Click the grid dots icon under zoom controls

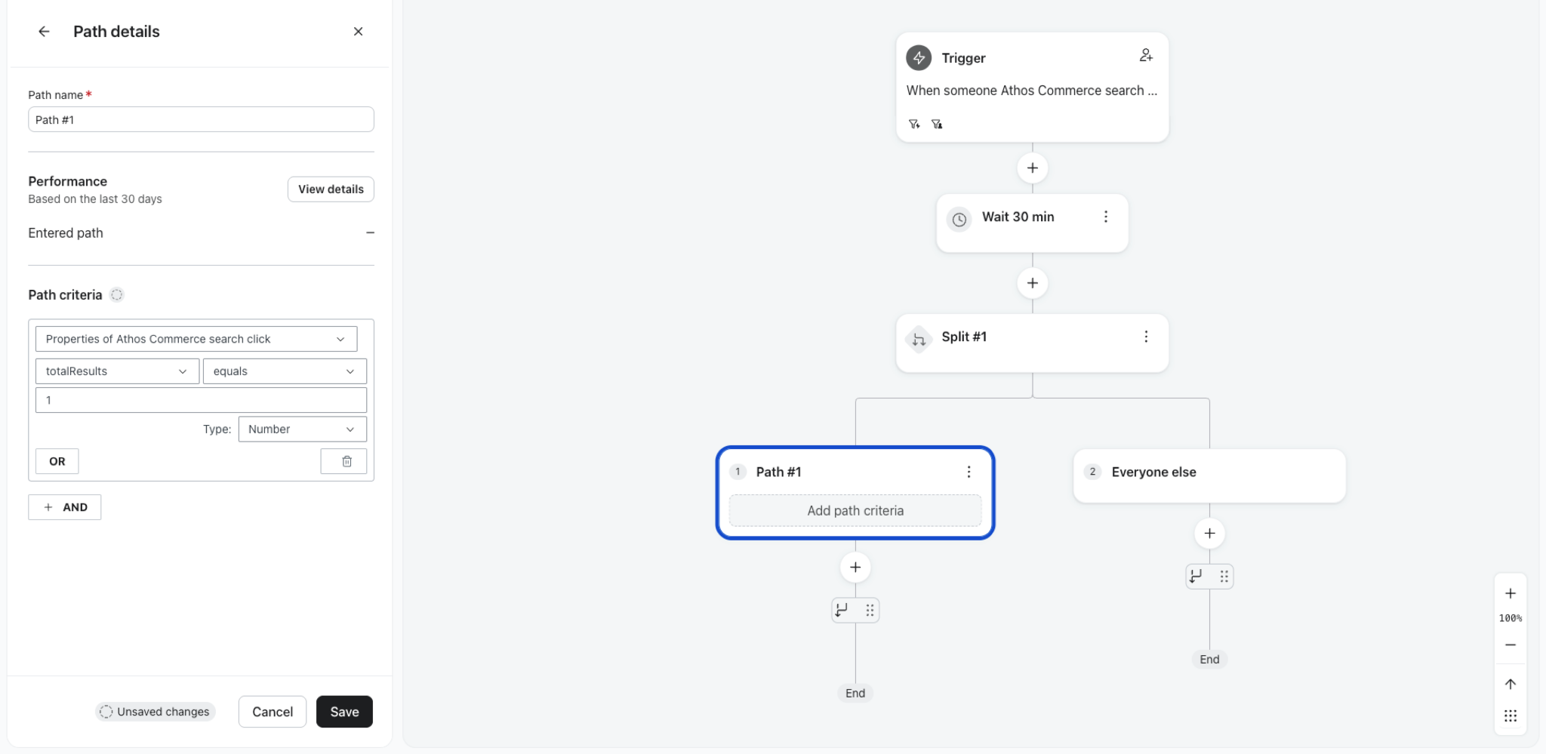pos(1511,716)
